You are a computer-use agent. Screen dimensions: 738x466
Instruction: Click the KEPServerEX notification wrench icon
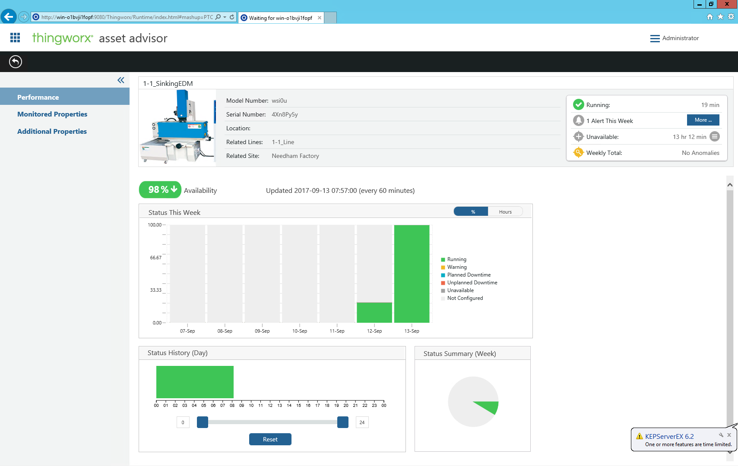coord(721,435)
